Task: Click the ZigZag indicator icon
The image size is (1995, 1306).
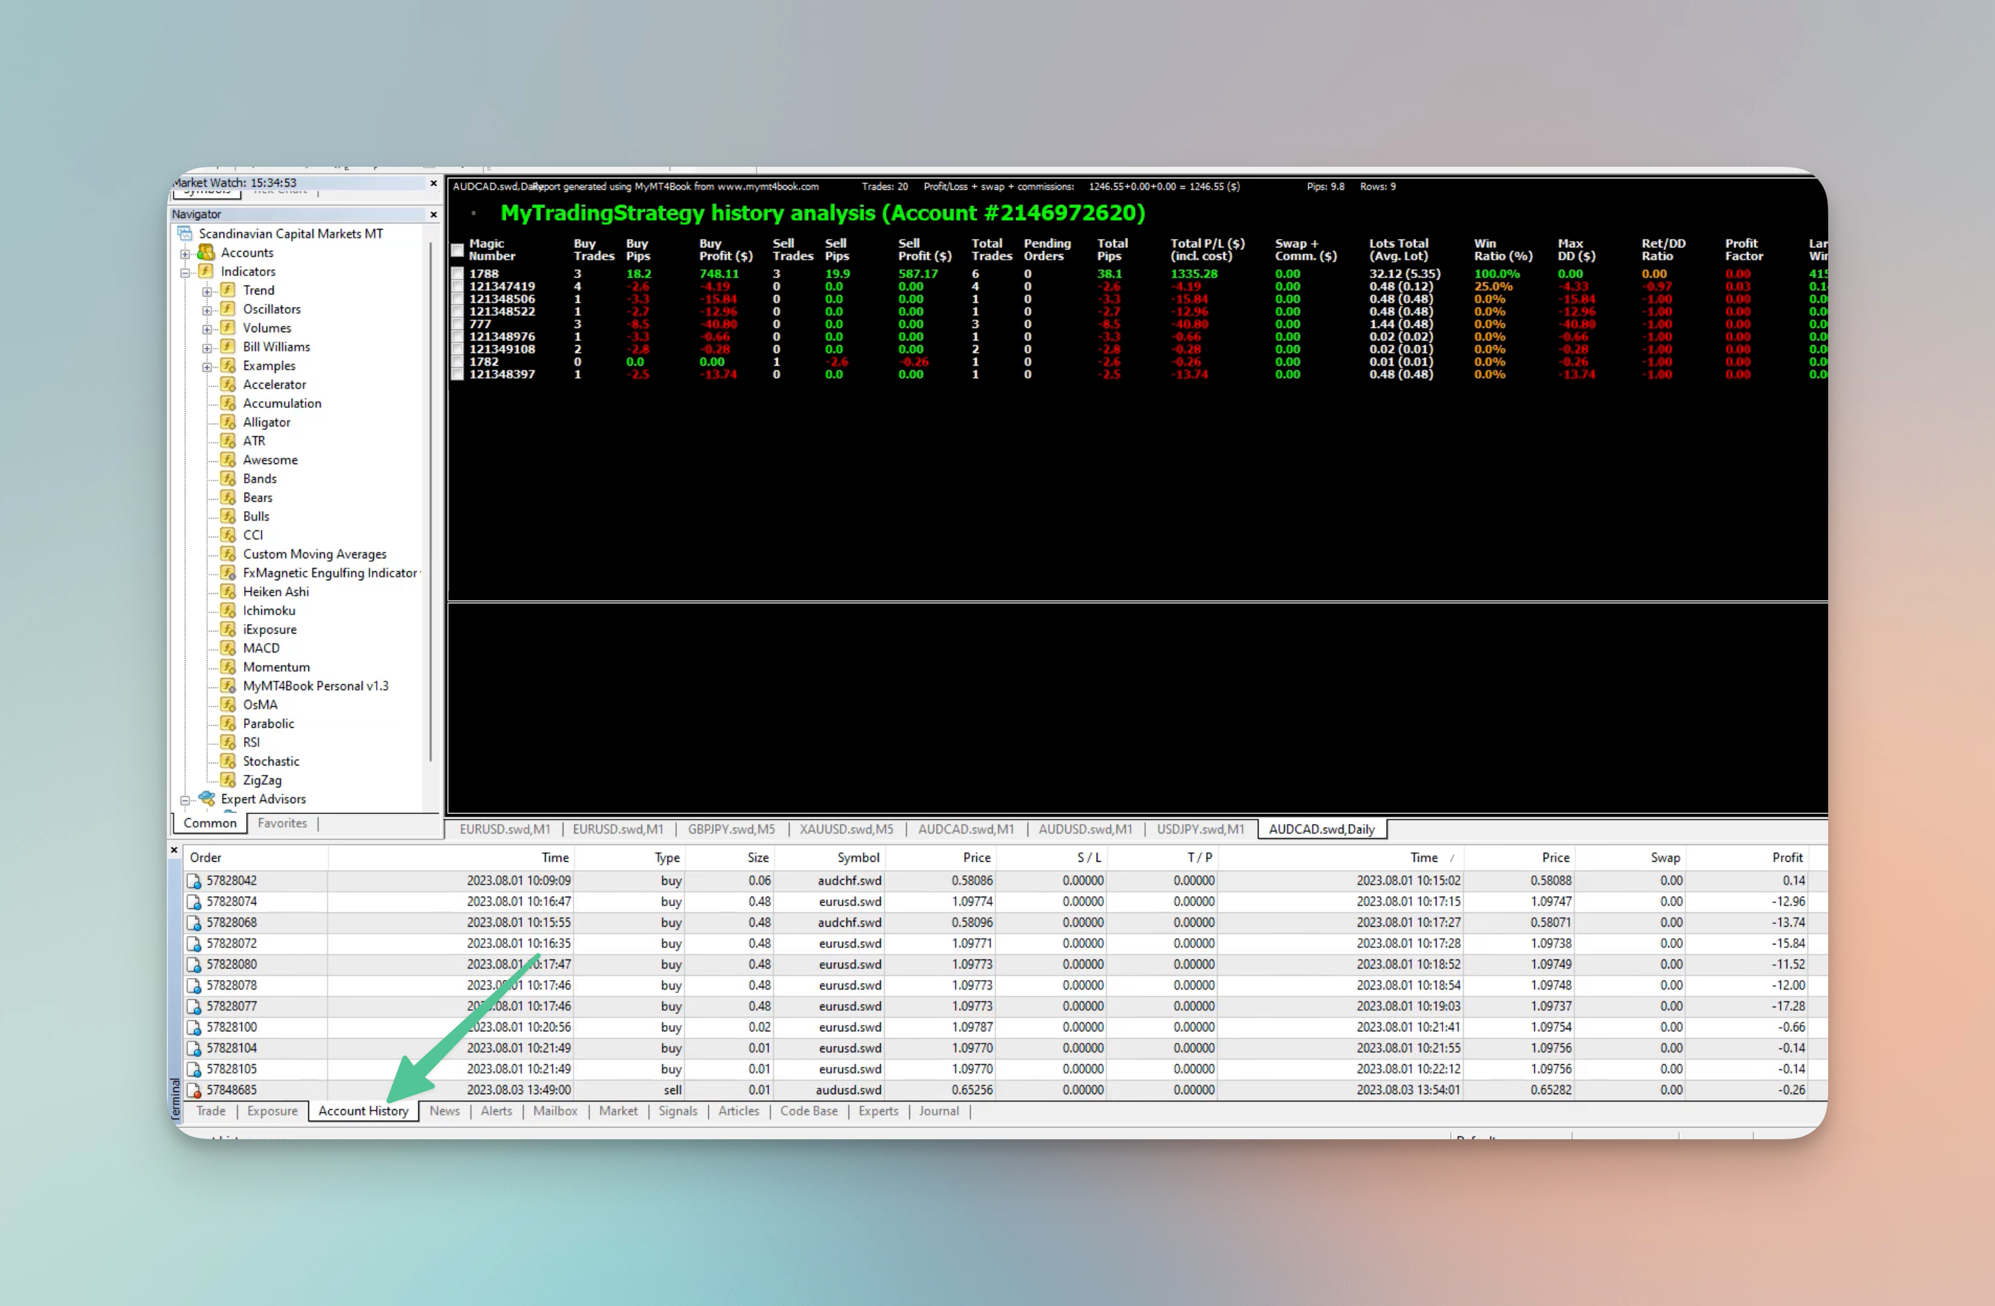Action: (227, 780)
